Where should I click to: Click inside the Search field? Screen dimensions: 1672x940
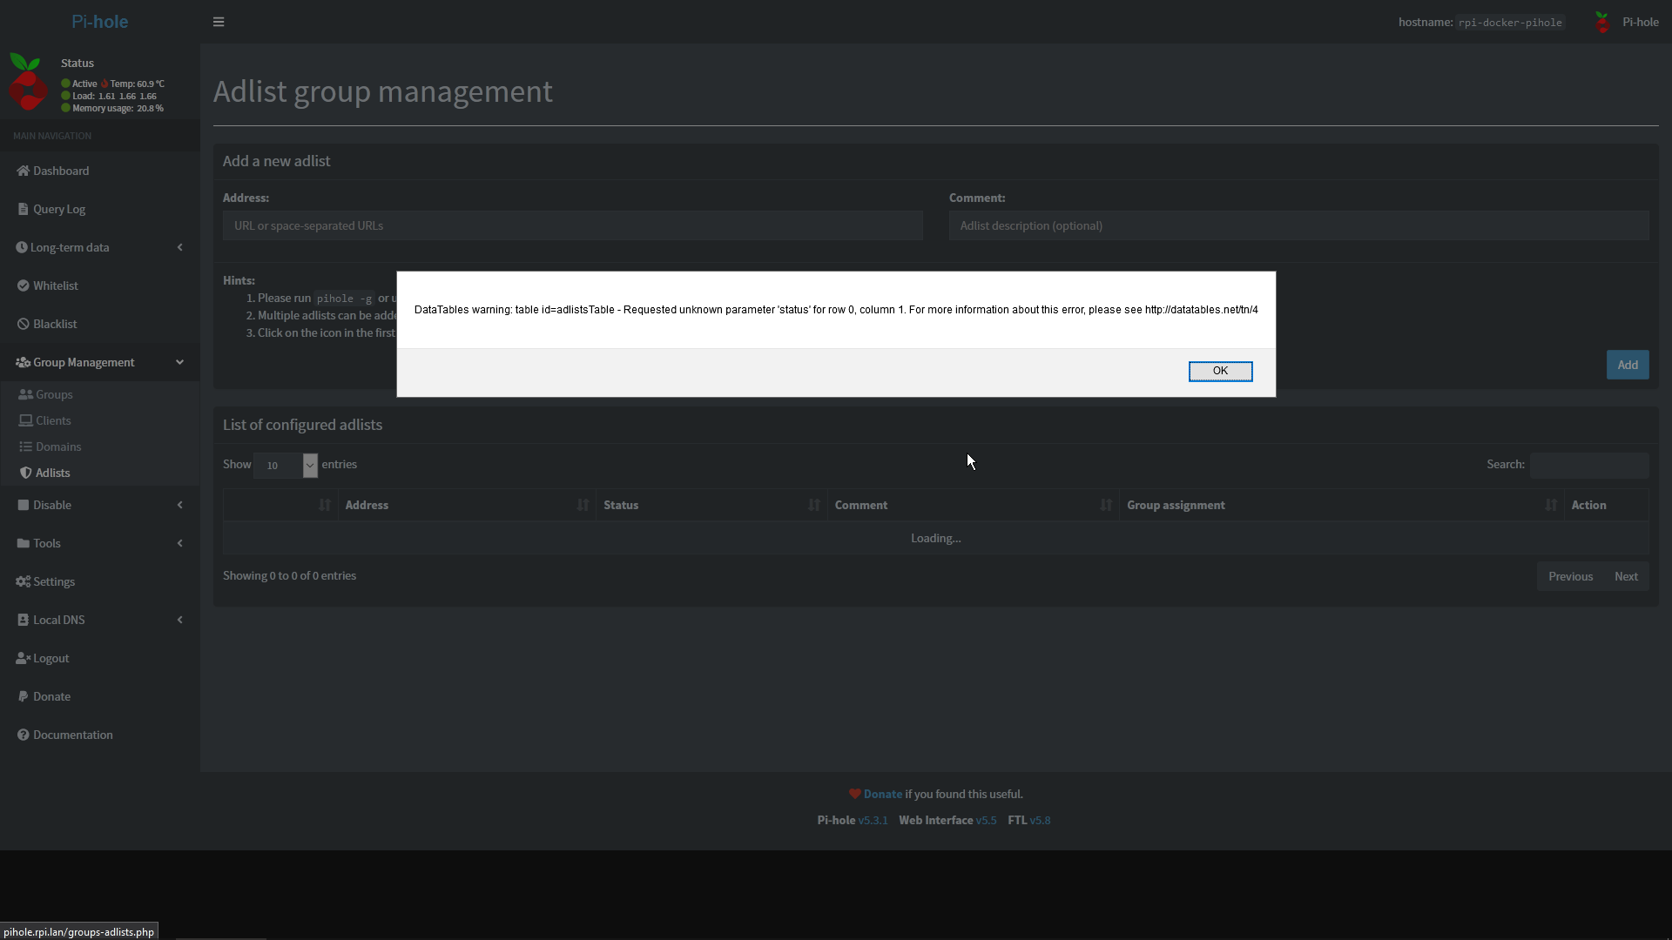tap(1588, 465)
